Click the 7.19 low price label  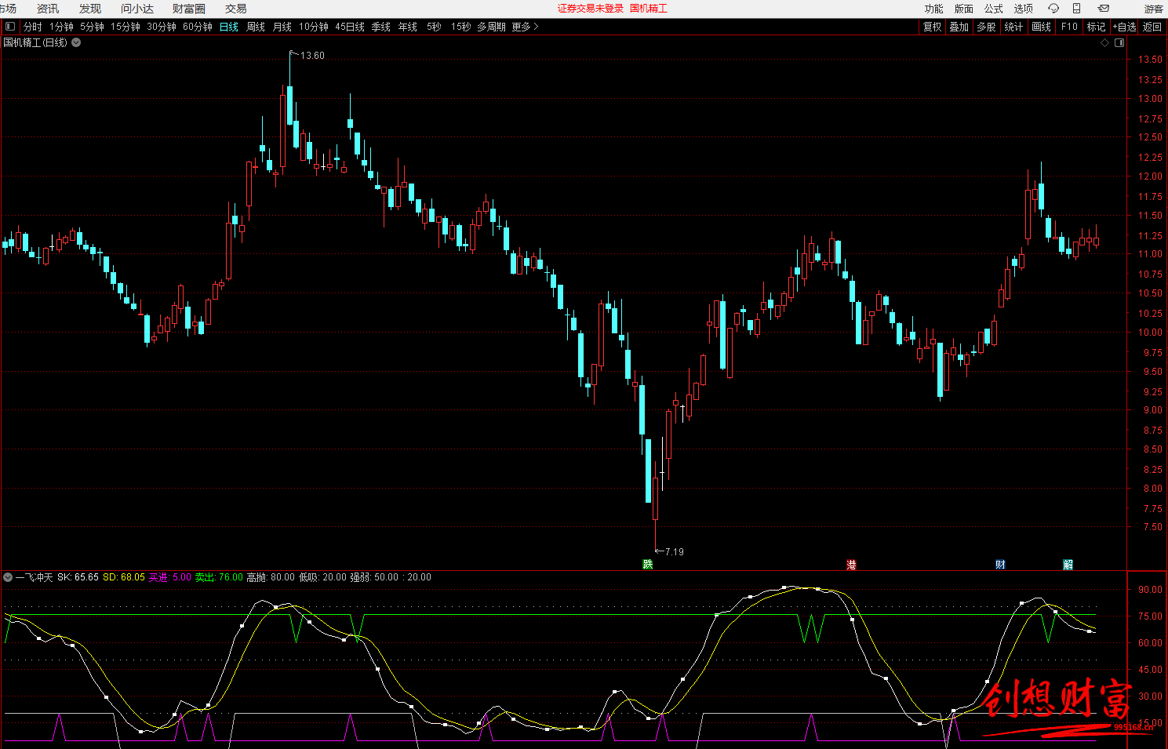(674, 551)
